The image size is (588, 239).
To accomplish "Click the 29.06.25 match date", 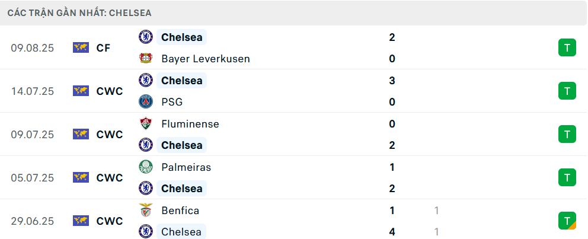I will (x=32, y=221).
